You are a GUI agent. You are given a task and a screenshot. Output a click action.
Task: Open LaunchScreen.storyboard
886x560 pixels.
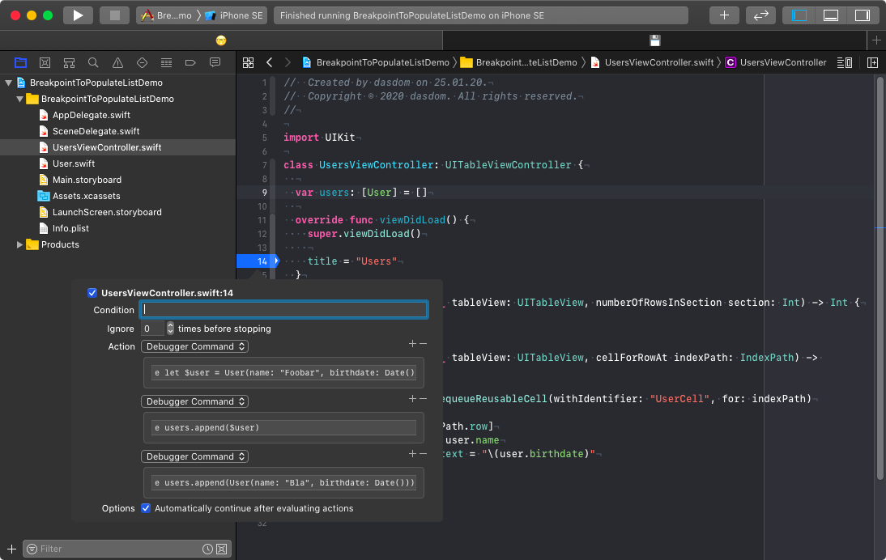click(x=107, y=212)
